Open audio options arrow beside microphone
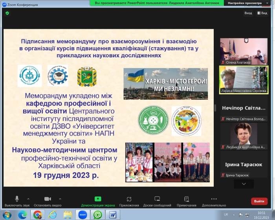 28,198
